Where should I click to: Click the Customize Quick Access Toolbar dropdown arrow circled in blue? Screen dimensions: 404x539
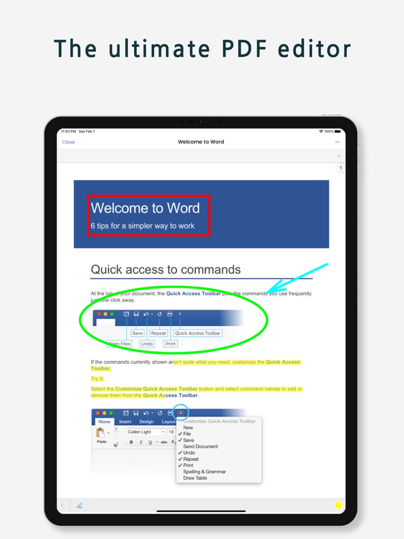click(181, 413)
